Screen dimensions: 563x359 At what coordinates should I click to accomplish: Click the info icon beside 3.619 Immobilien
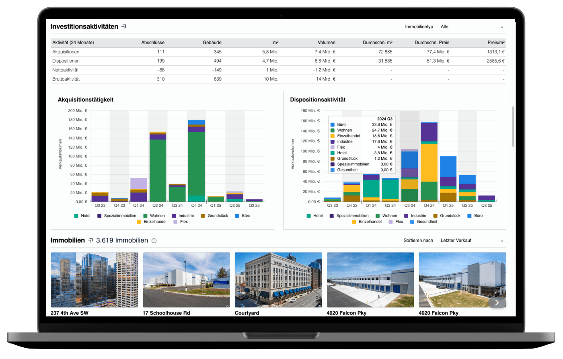click(x=154, y=241)
